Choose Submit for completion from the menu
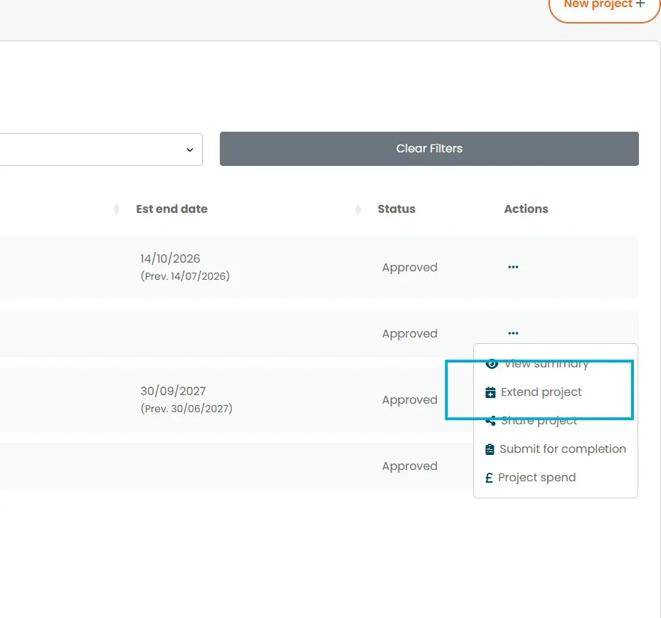 coord(562,449)
